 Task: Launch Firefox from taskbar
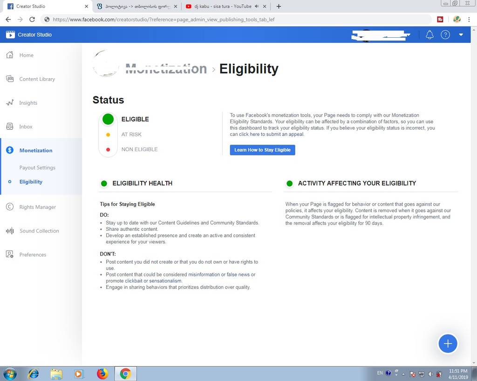coord(102,374)
